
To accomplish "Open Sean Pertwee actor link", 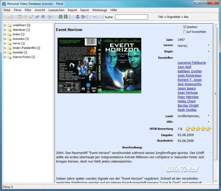I will (188, 93).
